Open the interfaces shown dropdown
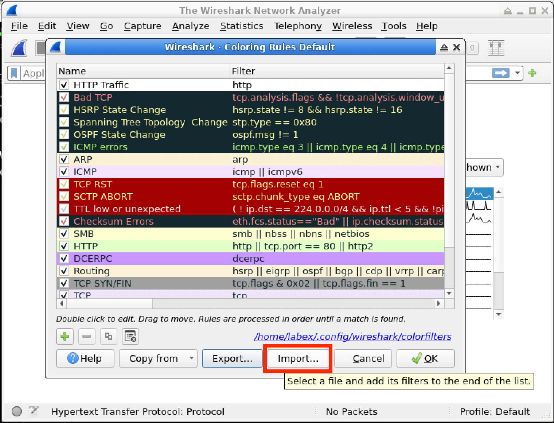 pyautogui.click(x=484, y=167)
